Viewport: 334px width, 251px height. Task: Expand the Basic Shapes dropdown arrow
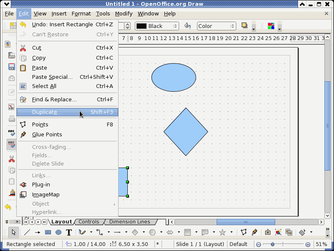click(x=144, y=232)
